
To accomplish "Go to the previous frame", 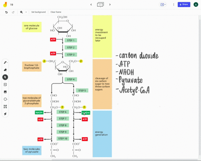I will click(x=91, y=5).
